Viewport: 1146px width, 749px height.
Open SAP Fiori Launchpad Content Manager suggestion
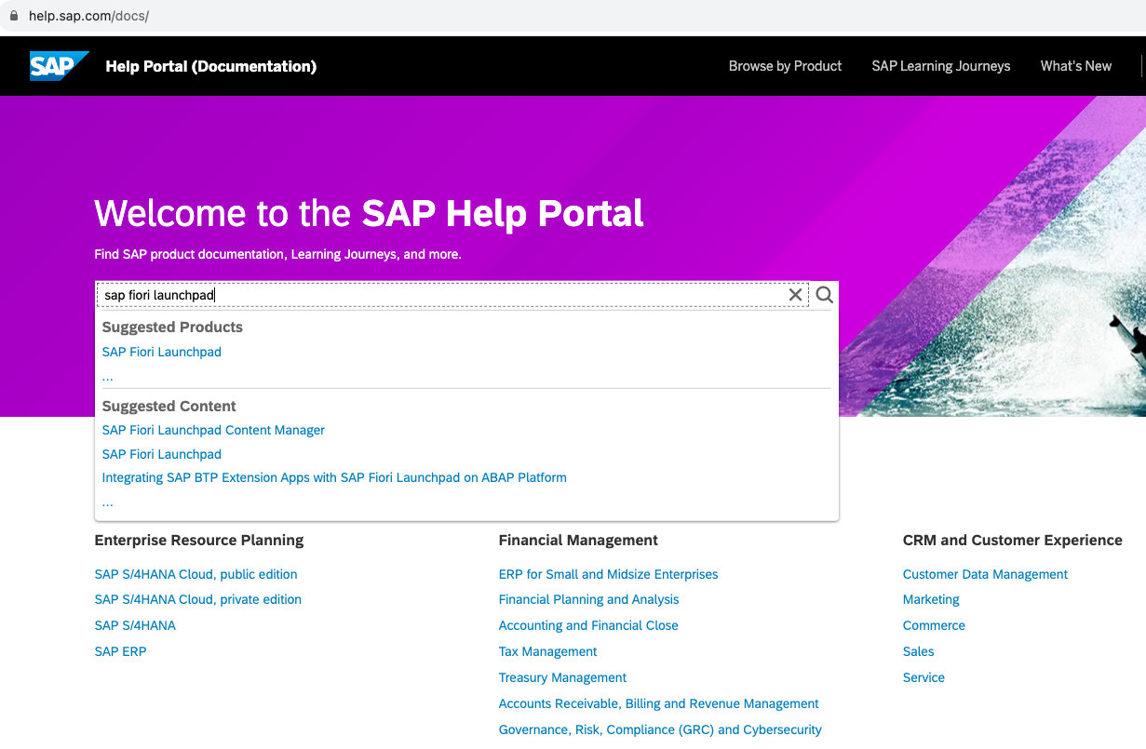(213, 430)
